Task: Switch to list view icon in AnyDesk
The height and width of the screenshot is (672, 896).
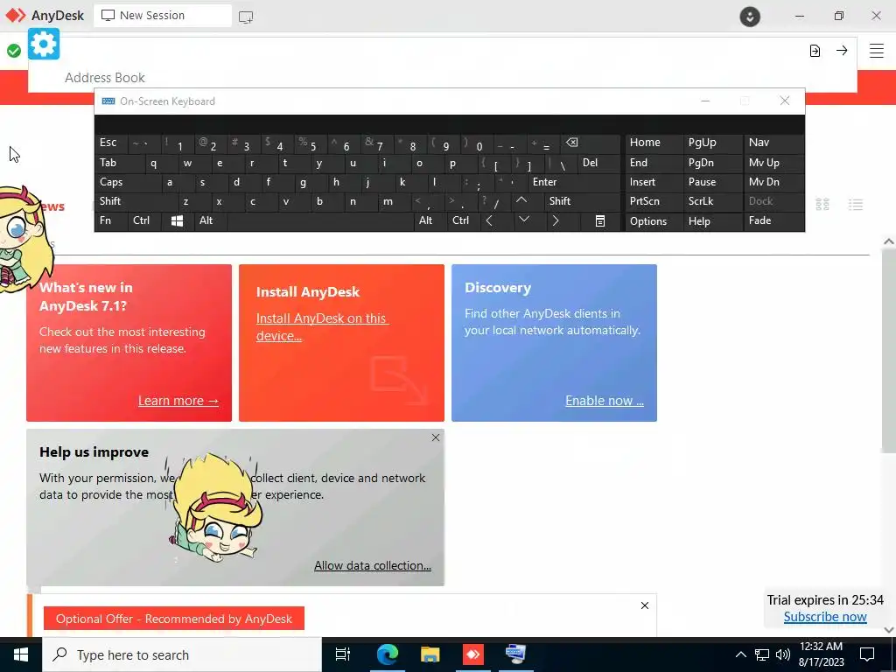Action: 856,204
